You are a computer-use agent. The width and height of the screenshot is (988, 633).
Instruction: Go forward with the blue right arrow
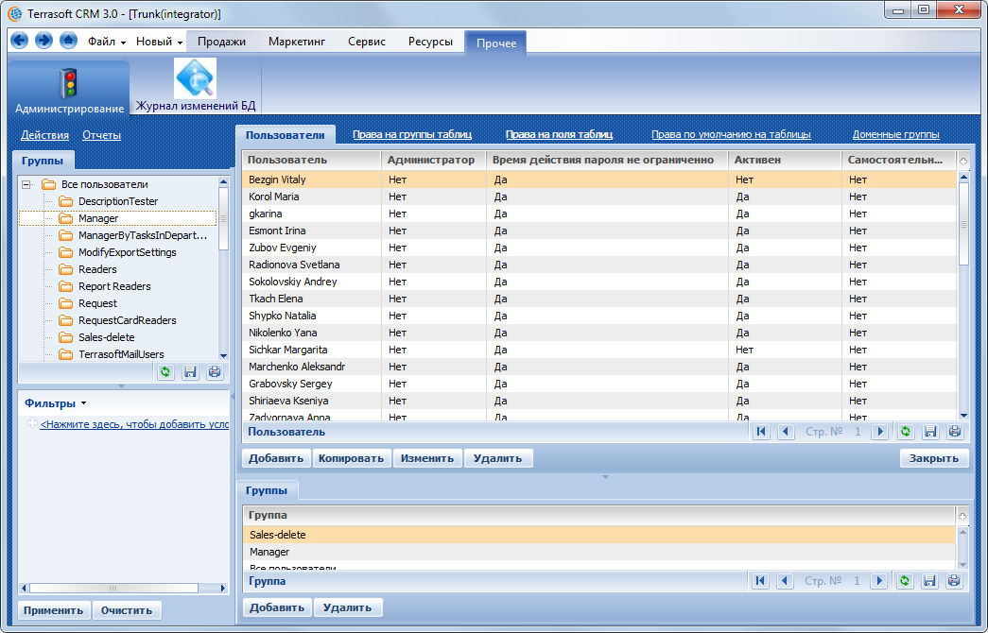pos(43,41)
